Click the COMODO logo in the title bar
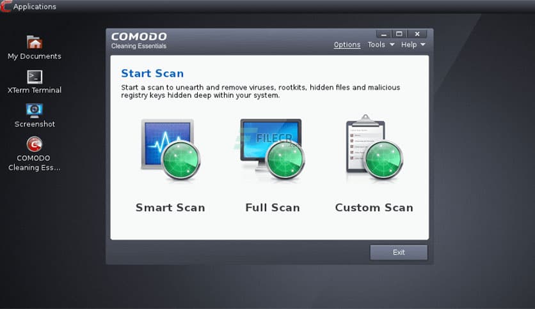This screenshot has width=535, height=309. coord(139,36)
